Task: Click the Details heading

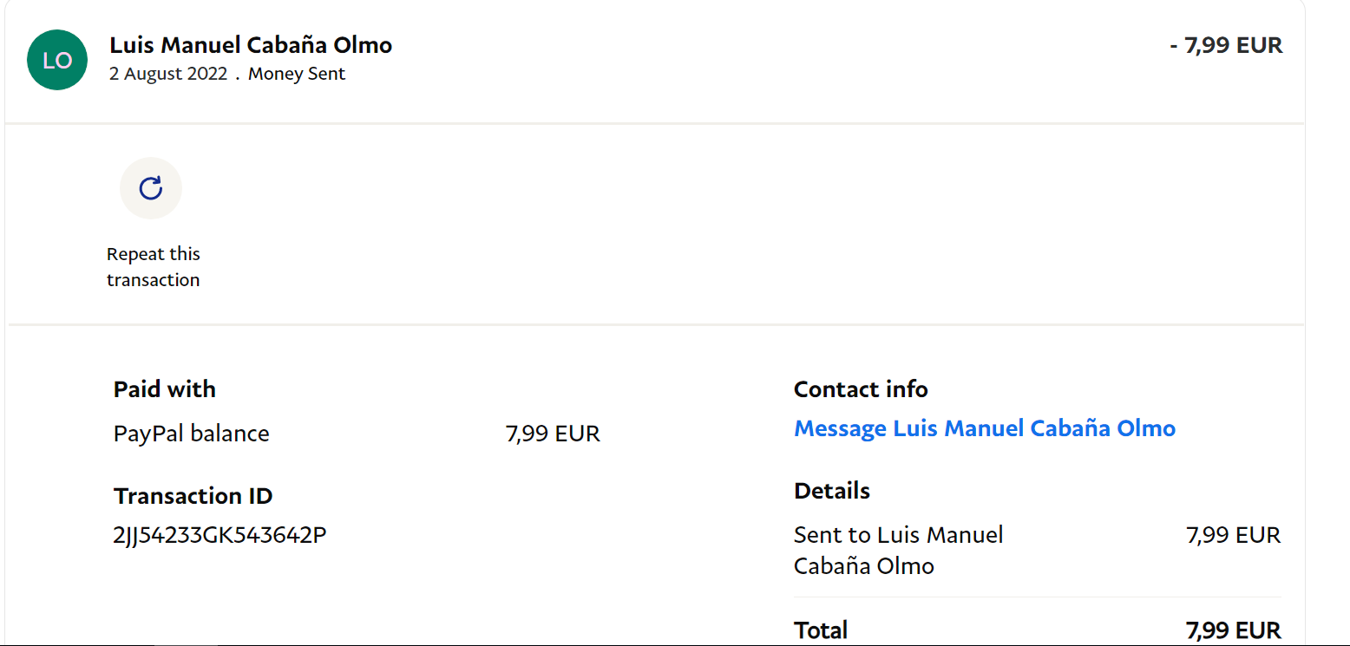Action: 832,491
